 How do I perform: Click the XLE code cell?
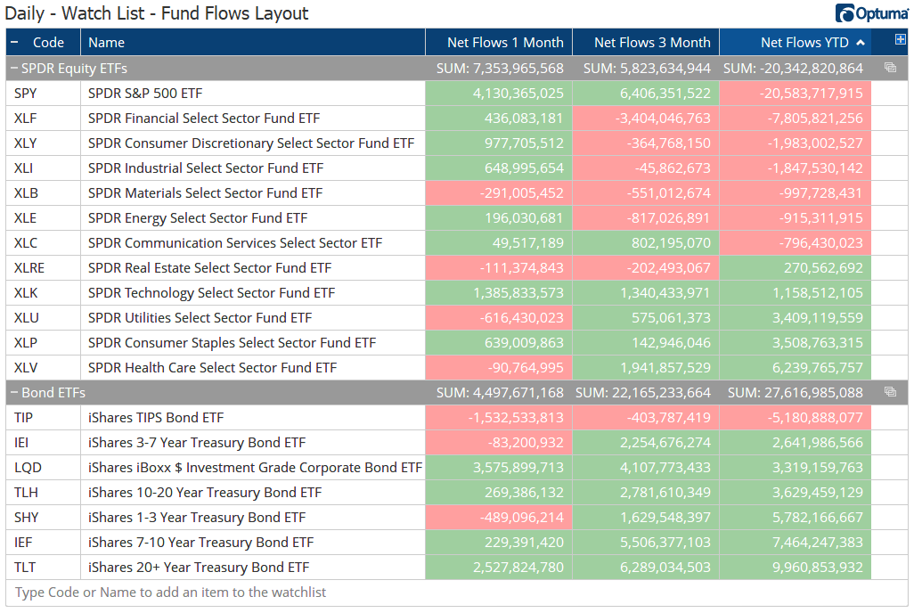coord(43,218)
